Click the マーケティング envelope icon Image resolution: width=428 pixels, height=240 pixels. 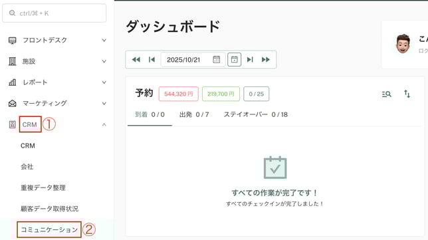12,104
